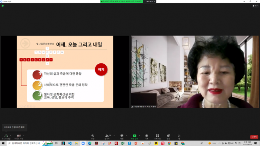Open Reactions from Zoom toolbar
Screen dimensions: 260x146
tap(168, 136)
